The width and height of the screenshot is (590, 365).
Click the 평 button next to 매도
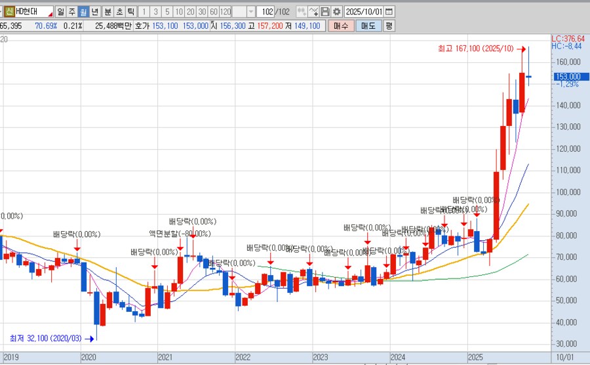(x=389, y=26)
